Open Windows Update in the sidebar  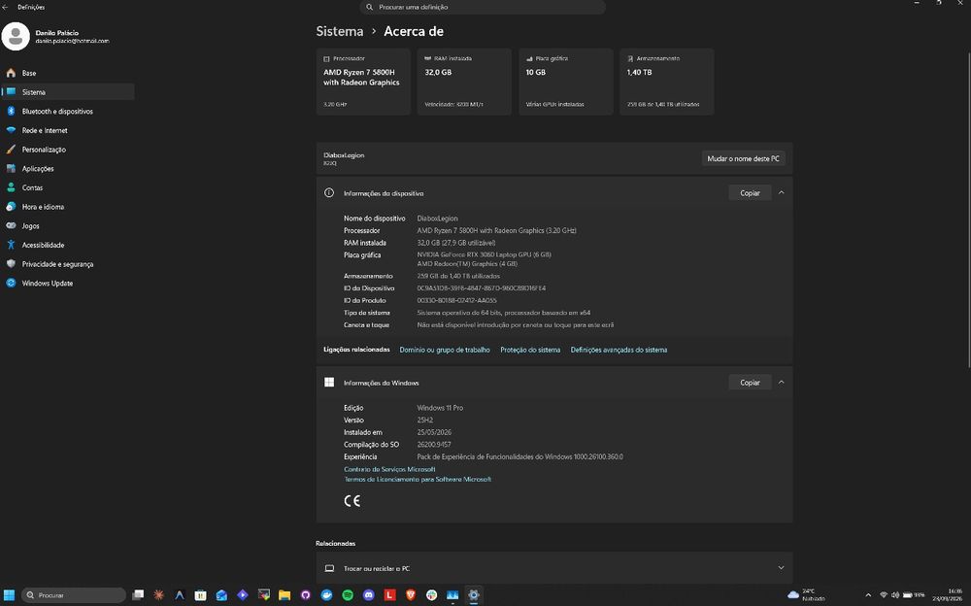(68, 284)
